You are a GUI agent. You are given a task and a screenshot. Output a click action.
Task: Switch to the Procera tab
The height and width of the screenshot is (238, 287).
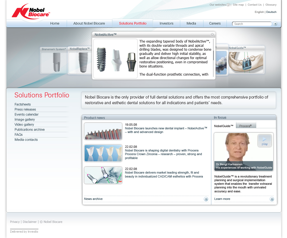(246, 126)
